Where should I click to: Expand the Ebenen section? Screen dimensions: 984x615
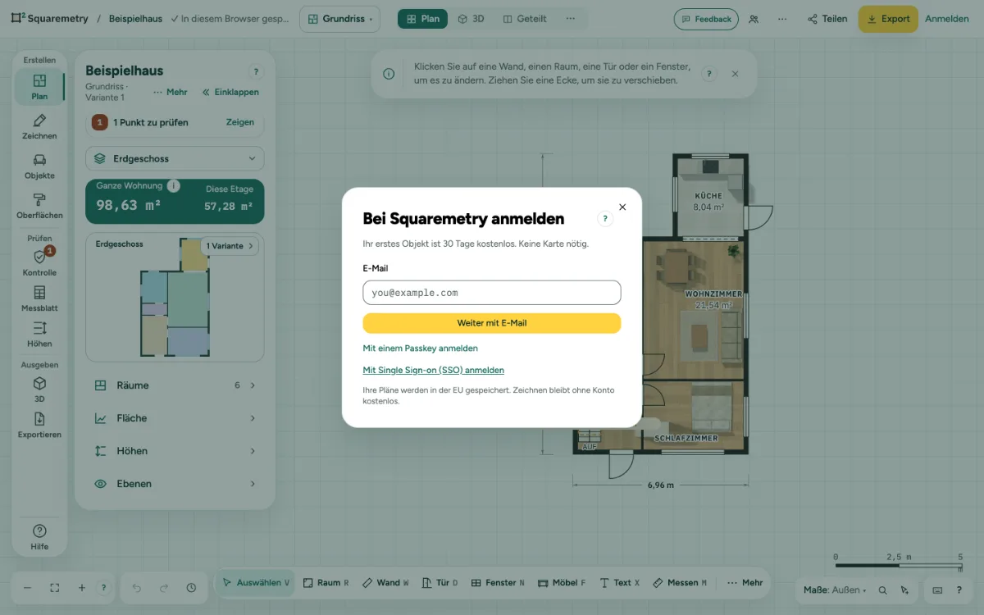pyautogui.click(x=175, y=484)
